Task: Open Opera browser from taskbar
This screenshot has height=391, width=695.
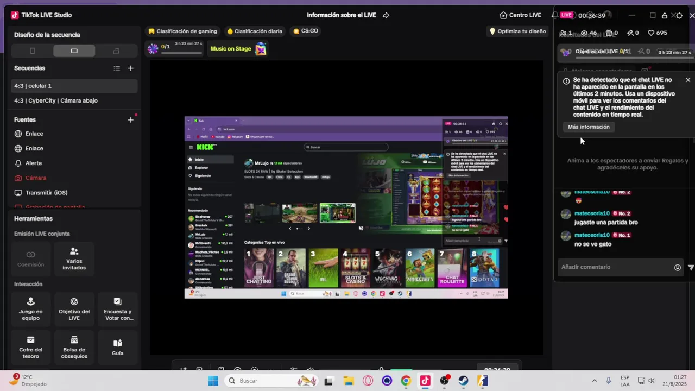Action: 368,381
